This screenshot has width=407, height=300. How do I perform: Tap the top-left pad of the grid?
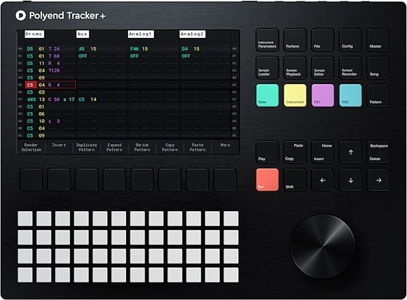[25, 219]
